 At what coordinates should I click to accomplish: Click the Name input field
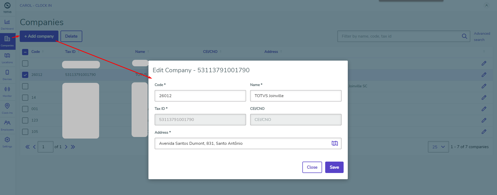(296, 96)
